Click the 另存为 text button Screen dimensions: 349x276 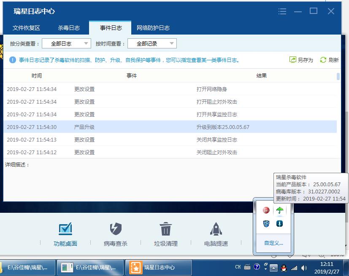(306, 60)
